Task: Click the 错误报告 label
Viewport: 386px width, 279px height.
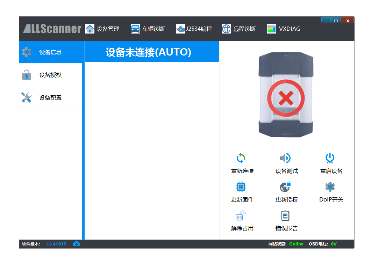Action: click(x=287, y=228)
